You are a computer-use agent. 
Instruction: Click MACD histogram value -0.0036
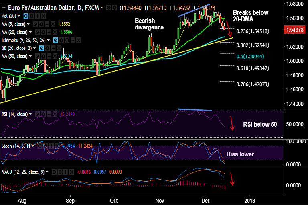tap(84, 172)
